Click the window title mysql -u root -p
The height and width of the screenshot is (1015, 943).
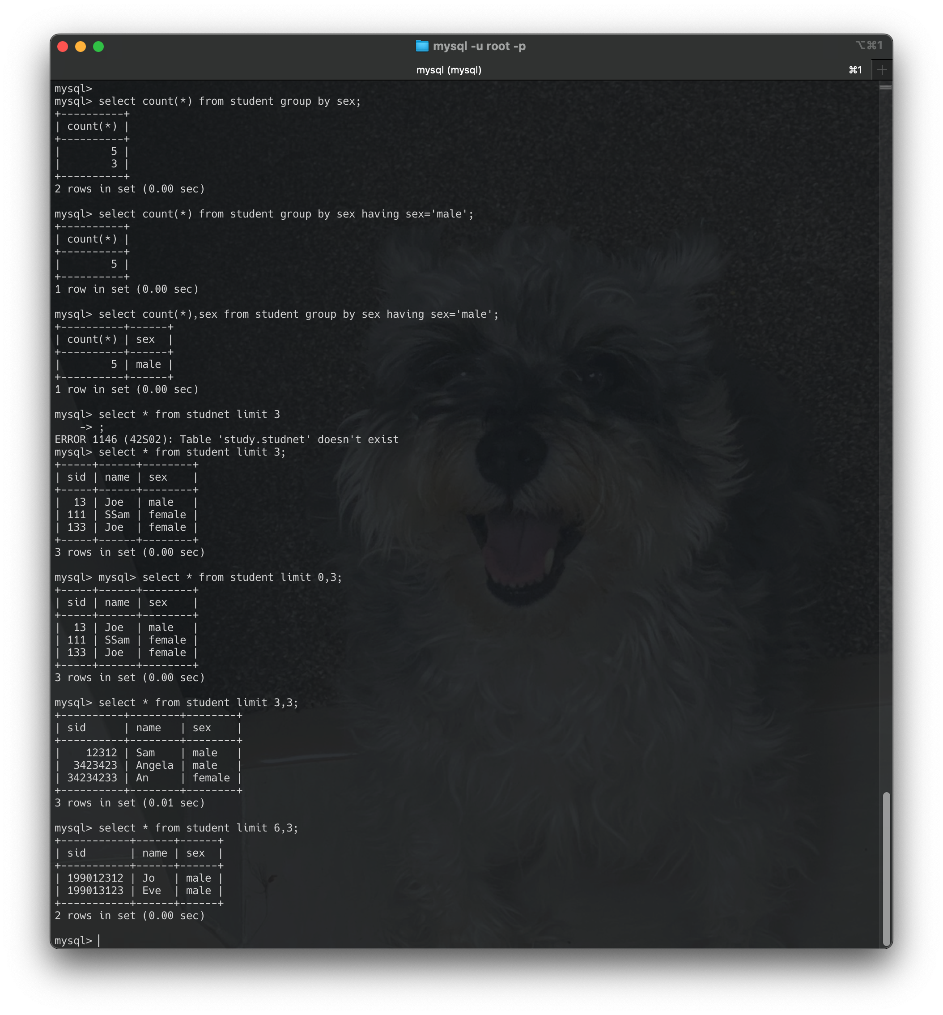[x=480, y=46]
